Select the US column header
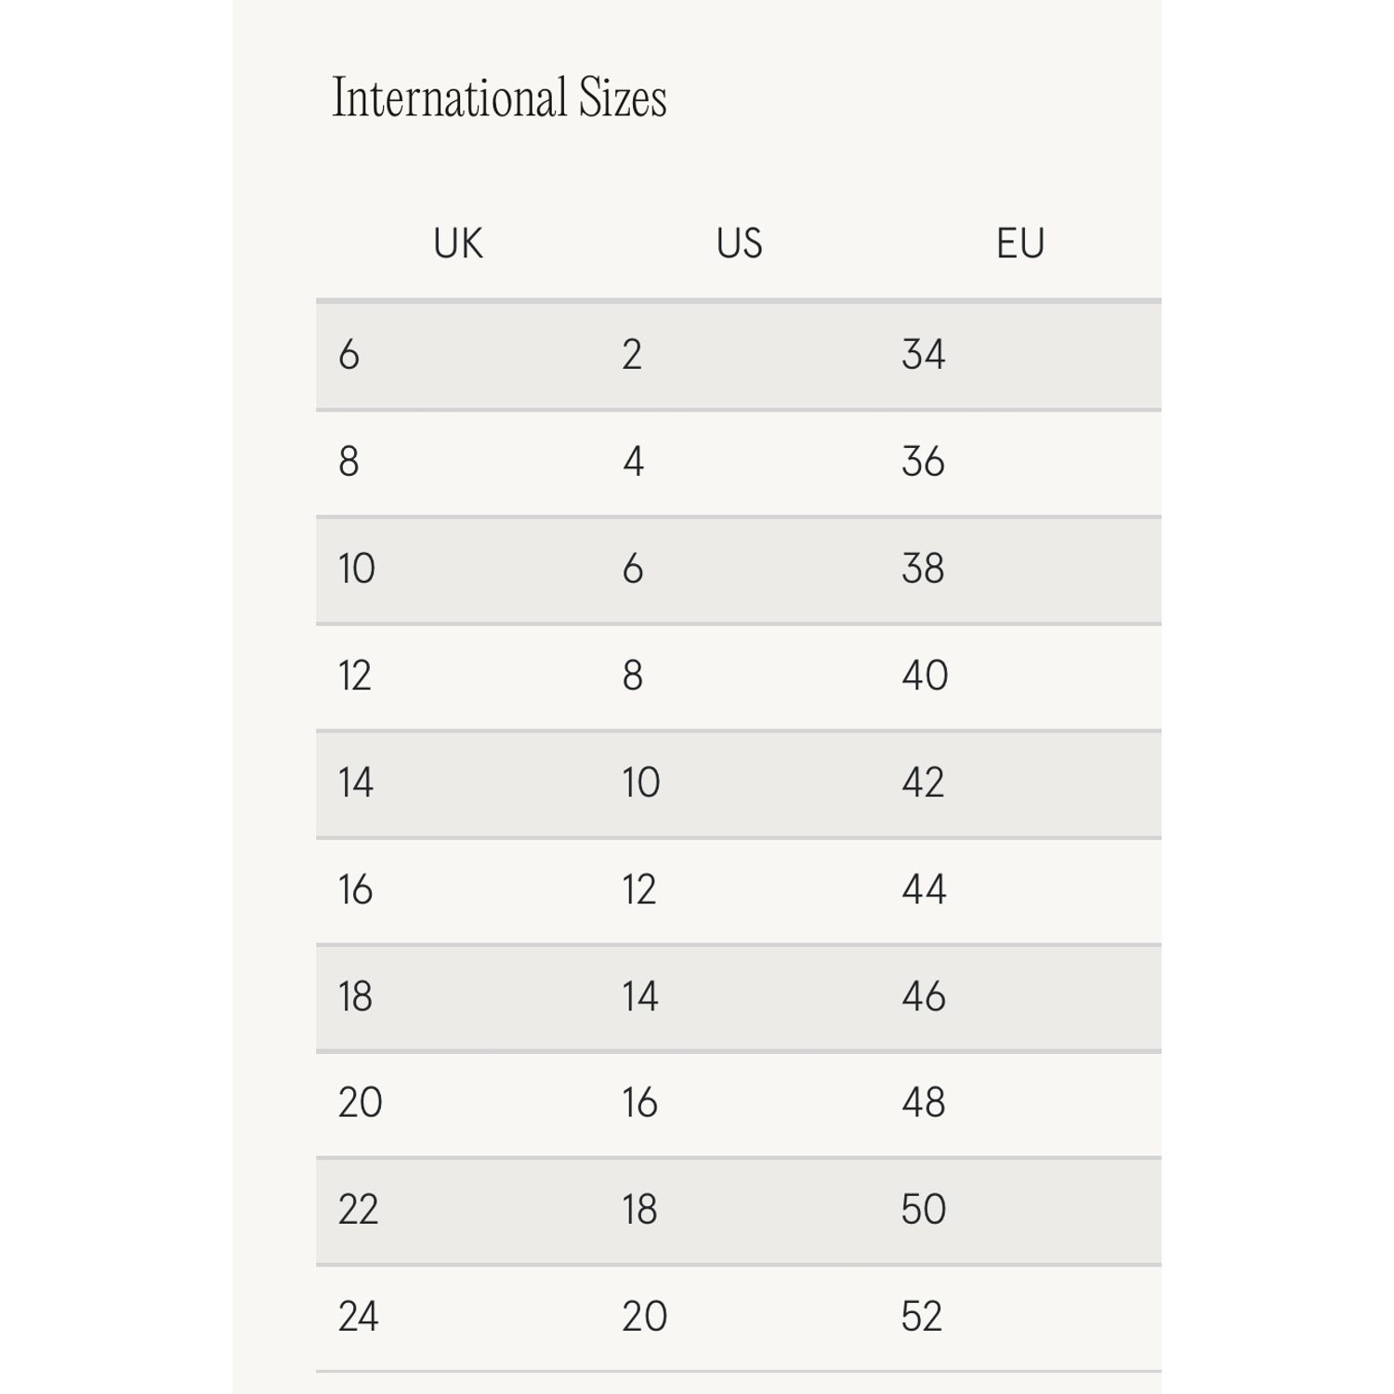1394x1394 pixels. click(x=739, y=243)
